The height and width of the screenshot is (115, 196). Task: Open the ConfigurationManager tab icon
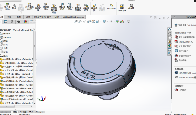coord(12,22)
